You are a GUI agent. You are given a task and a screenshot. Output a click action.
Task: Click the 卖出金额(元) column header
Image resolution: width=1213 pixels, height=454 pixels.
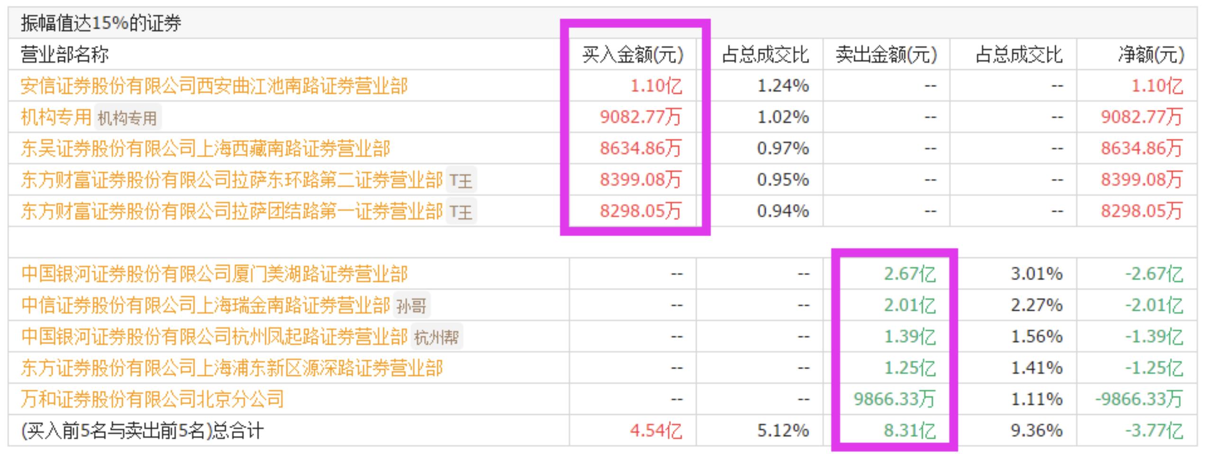tap(886, 55)
